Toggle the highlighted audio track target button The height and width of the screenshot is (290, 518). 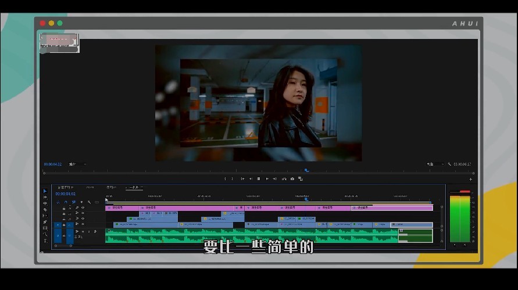point(70,236)
